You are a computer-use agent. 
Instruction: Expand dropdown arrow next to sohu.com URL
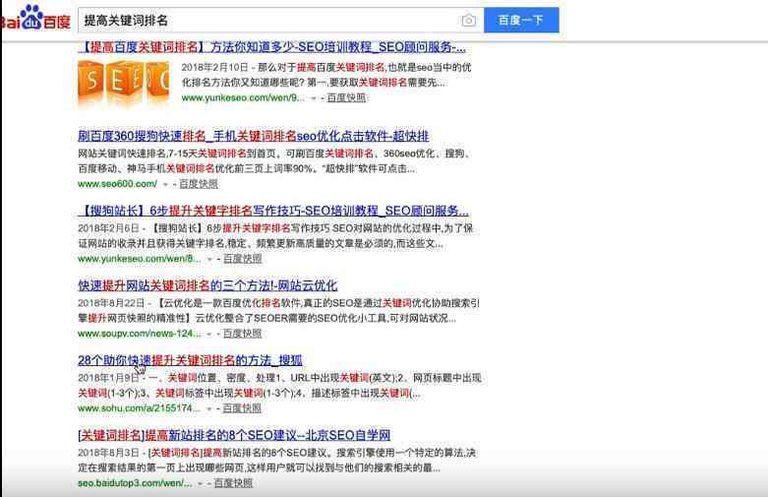209,408
